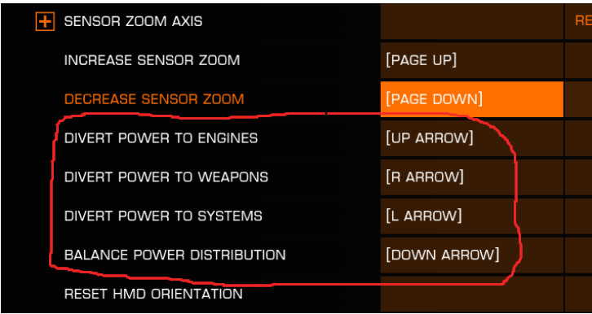592x314 pixels.
Task: Select Divert Power to Engines label
Action: click(161, 138)
